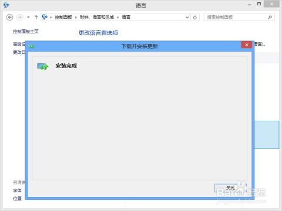This screenshot has height=211, width=282.
Task: Select 时钟、语言和区域 in the breadcrumb
Action: tap(97, 17)
